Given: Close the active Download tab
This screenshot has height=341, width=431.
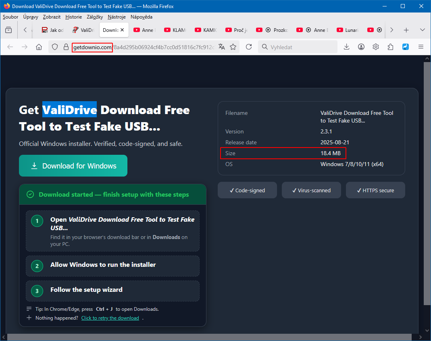Looking at the screenshot, I should 122,30.
